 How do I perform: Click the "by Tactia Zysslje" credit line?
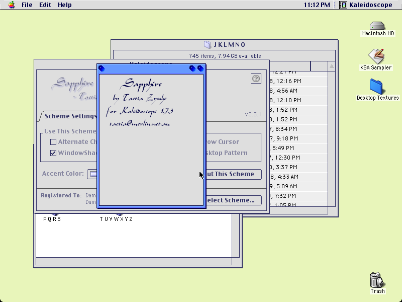point(140,98)
